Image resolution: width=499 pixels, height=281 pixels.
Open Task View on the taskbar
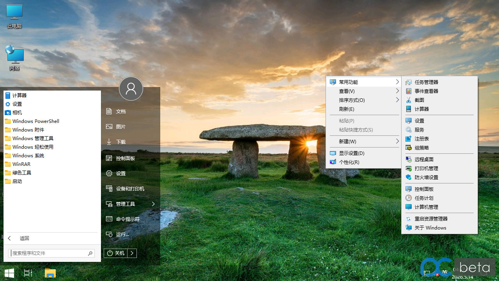(28, 273)
